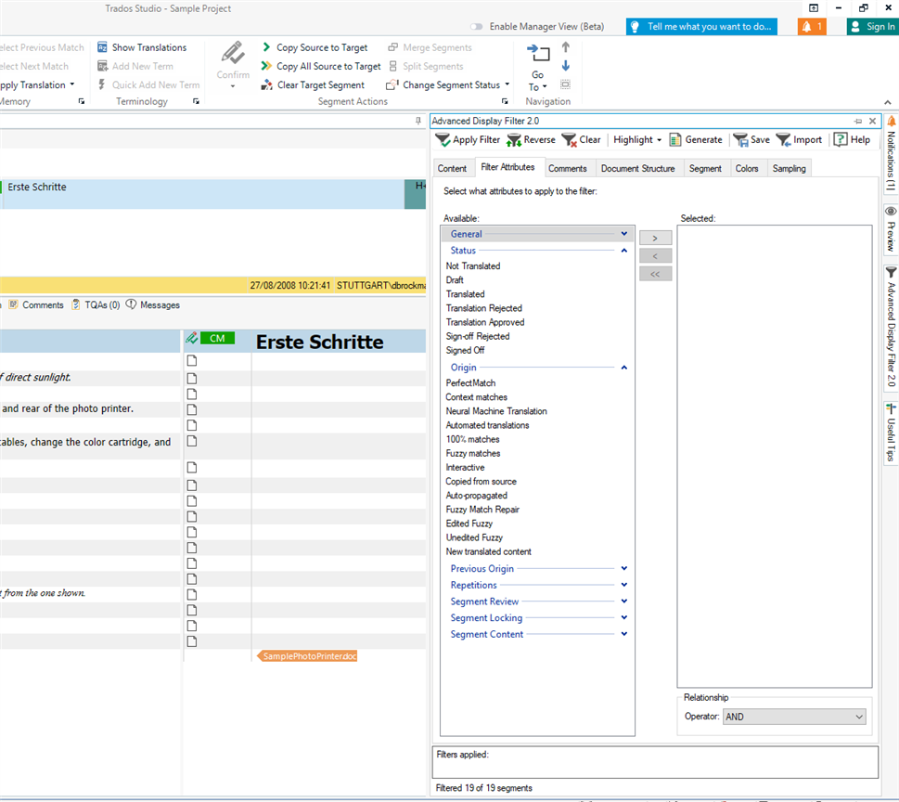Open the Comments tab below translation results
899x802 pixels.
36,305
